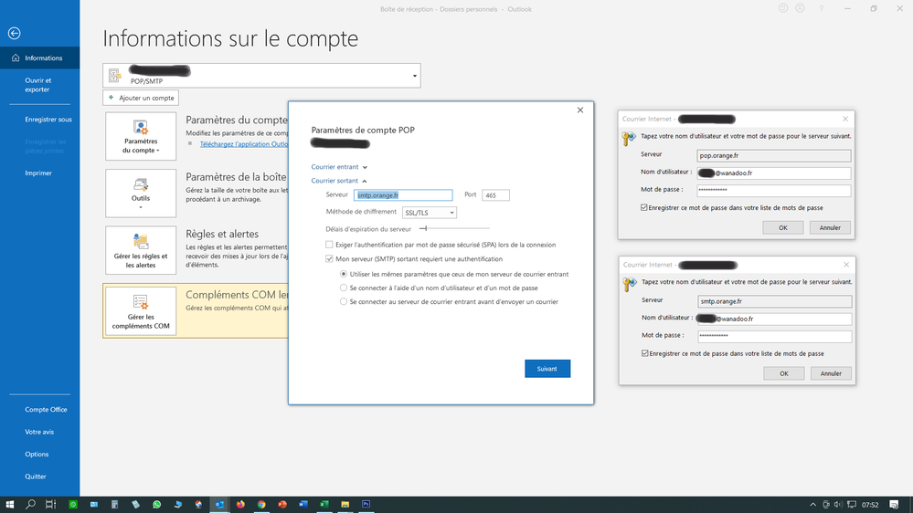Click Ajouter un compte button
The width and height of the screenshot is (913, 513).
(x=141, y=98)
